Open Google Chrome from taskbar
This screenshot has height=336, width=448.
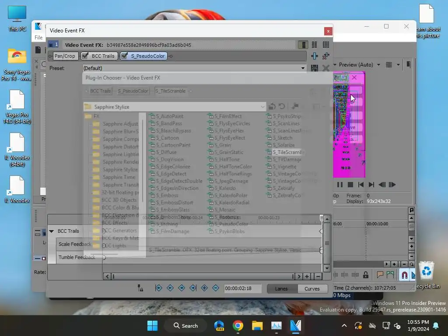point(238,325)
